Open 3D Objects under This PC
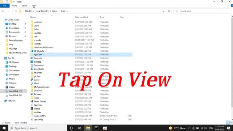The height and width of the screenshot is (131, 233). [x=14, y=62]
